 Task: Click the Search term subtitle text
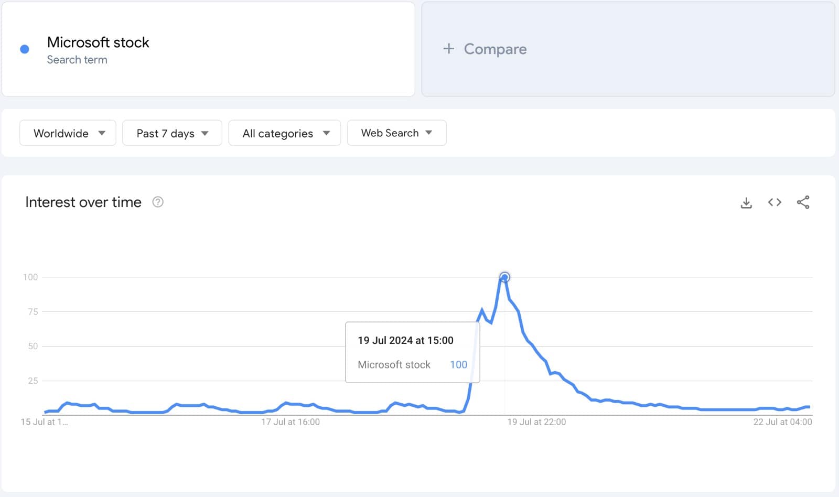click(x=77, y=60)
